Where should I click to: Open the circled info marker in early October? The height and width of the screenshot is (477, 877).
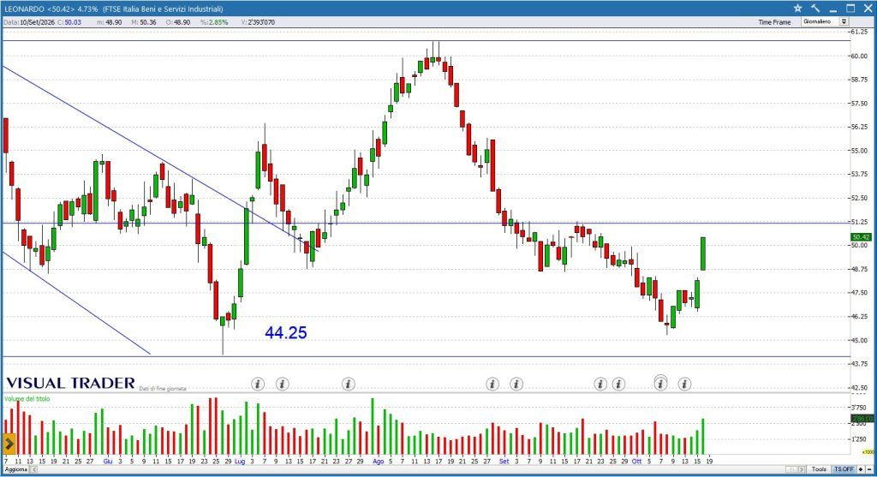point(660,384)
